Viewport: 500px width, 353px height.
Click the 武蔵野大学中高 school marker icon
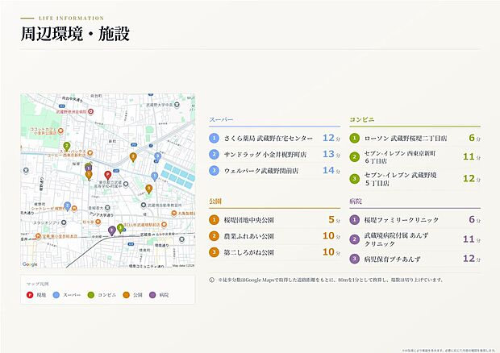(x=177, y=105)
